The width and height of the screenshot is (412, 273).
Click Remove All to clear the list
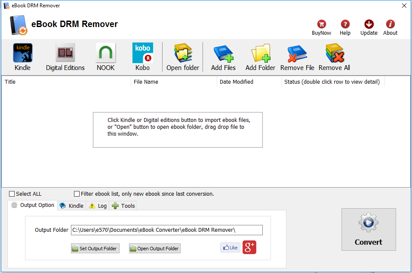[334, 56]
